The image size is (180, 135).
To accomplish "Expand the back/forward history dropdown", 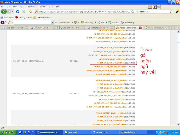I will (x=12, y=12).
